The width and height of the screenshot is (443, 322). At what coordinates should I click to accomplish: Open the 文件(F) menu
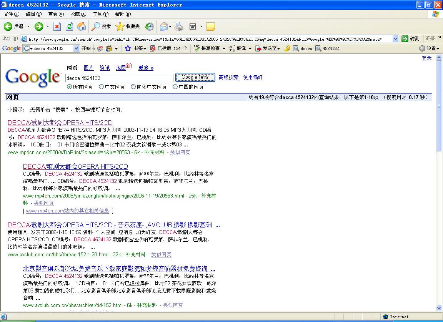click(12, 14)
